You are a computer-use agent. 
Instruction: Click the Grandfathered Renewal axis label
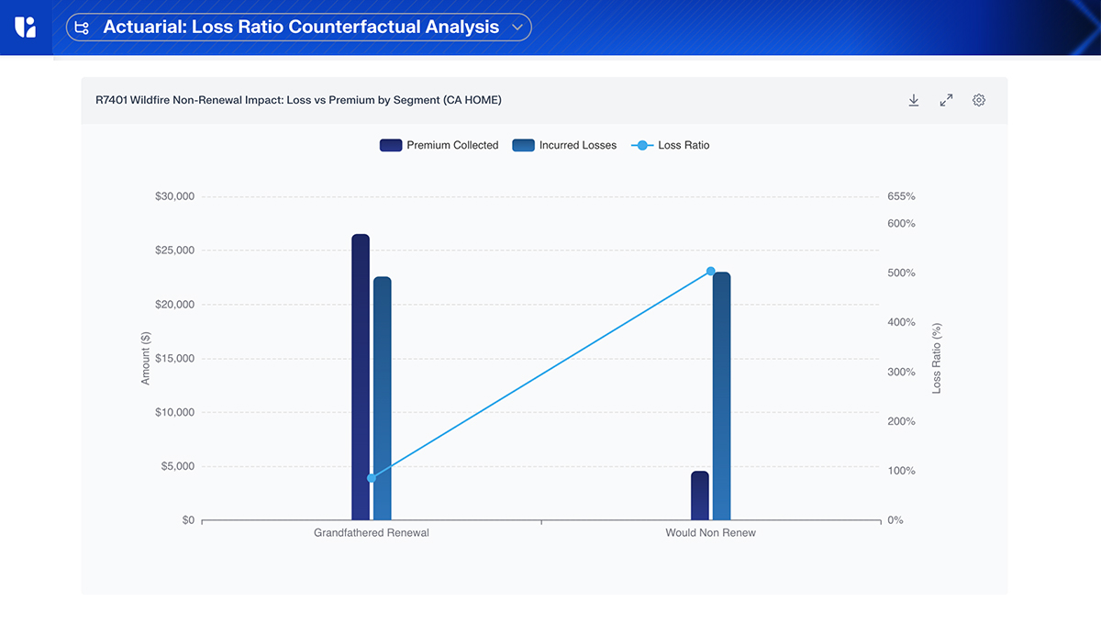(x=372, y=532)
